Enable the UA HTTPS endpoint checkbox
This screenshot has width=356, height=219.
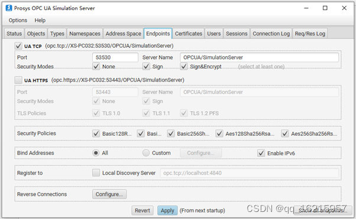coord(18,80)
